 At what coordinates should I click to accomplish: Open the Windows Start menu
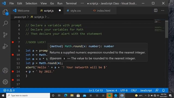3,96
